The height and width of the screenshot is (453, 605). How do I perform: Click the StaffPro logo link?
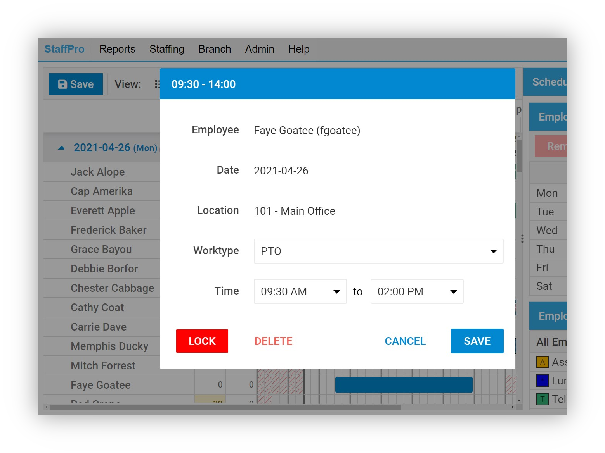[64, 49]
